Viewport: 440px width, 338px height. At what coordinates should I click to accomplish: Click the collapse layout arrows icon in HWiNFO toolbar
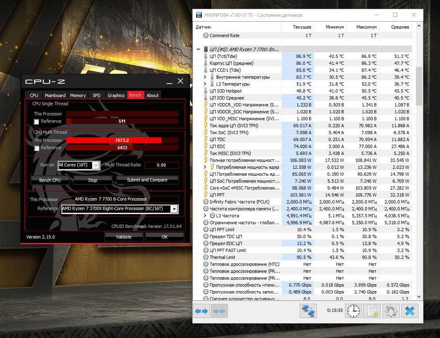[219, 311]
